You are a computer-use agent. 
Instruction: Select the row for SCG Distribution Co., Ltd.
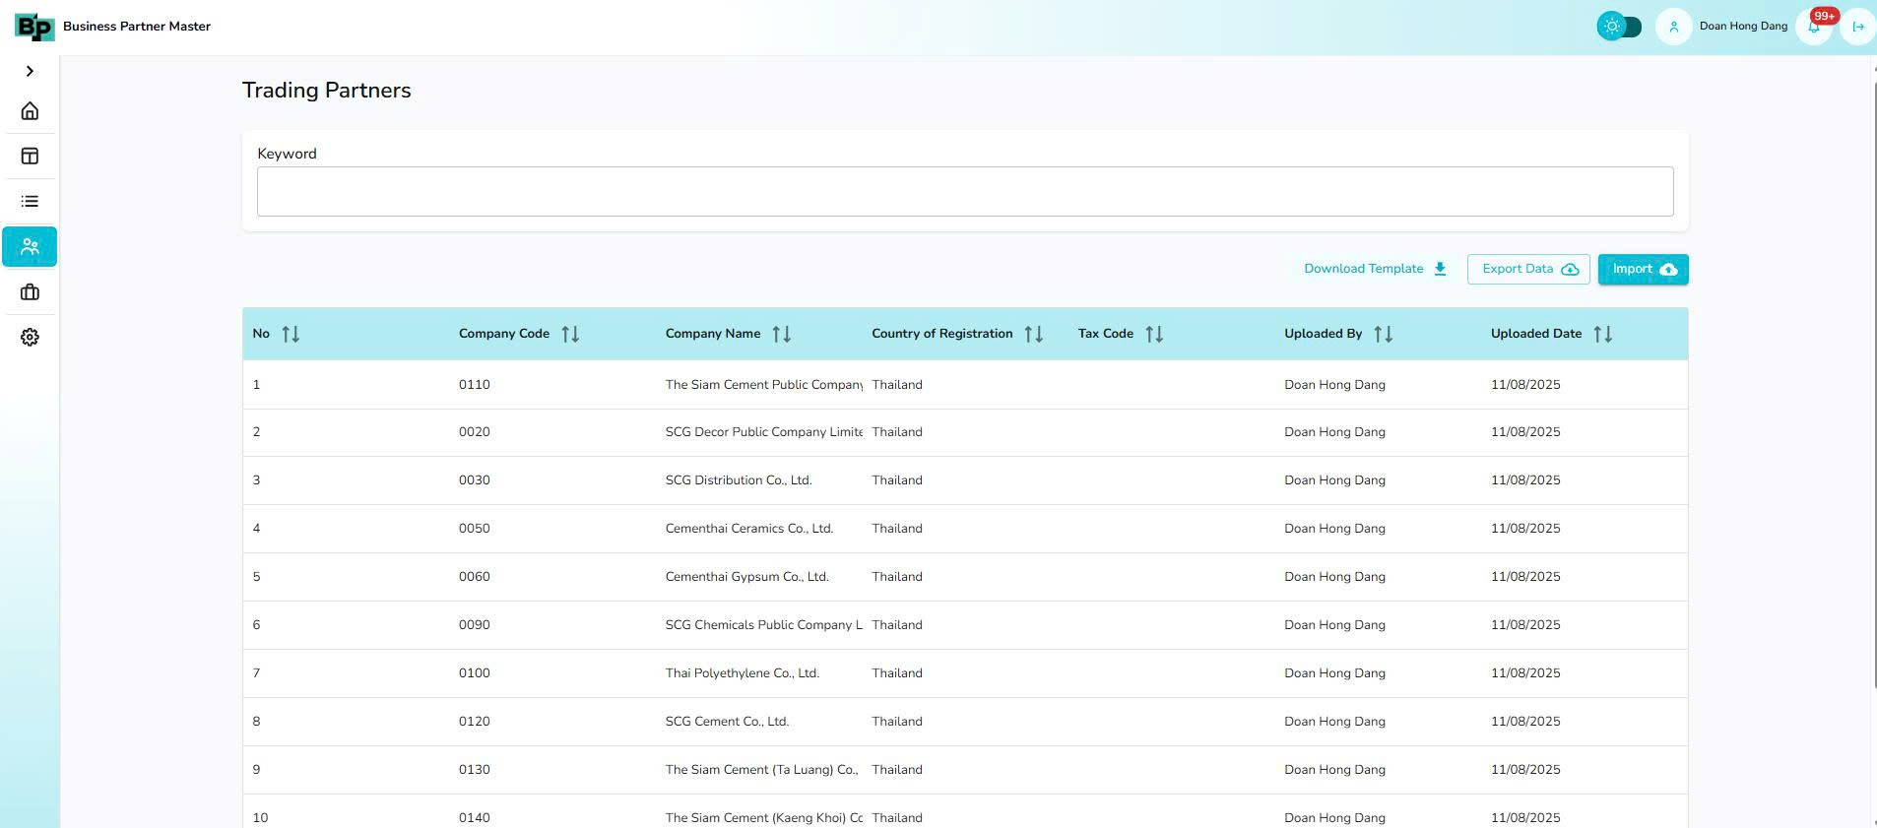pyautogui.click(x=739, y=480)
